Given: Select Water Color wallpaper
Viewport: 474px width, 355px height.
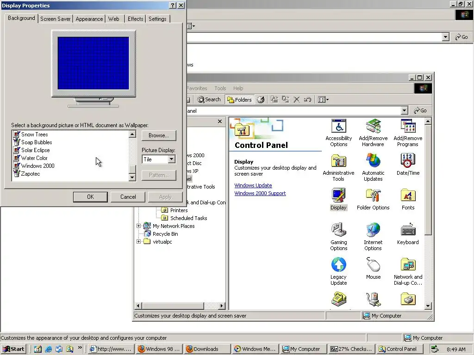Looking at the screenshot, I should tap(34, 158).
